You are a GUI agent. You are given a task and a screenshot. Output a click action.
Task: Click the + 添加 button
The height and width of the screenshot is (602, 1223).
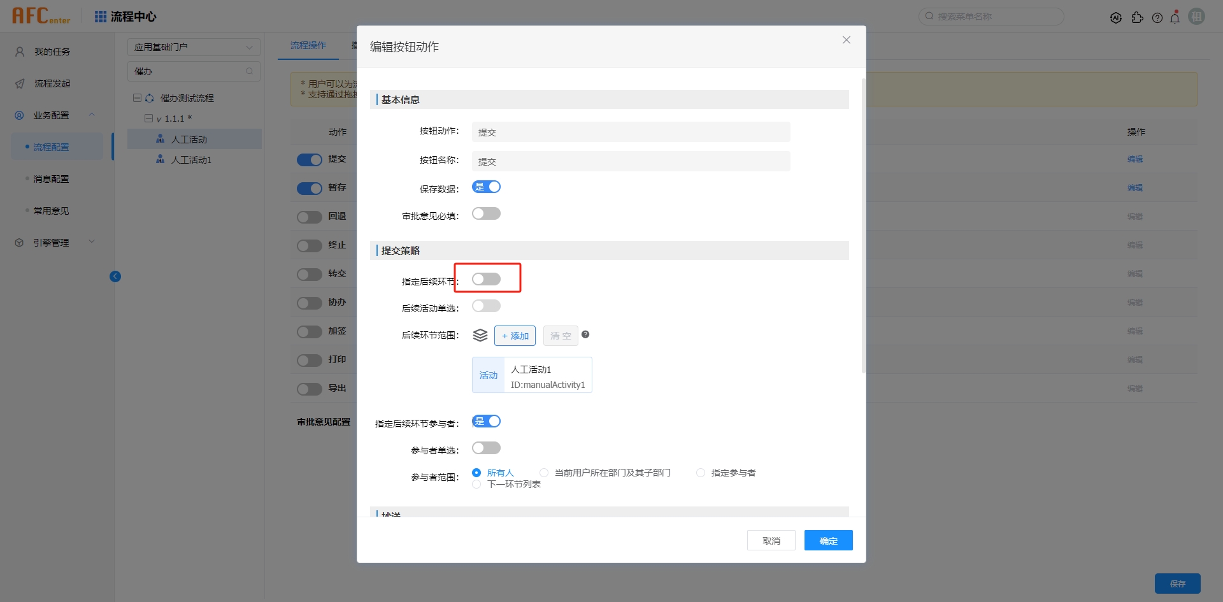click(x=515, y=336)
